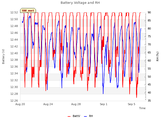This screenshot has height=121, width=161.
Task: Click the 12.40 battery axis value
Action: click(14, 53)
